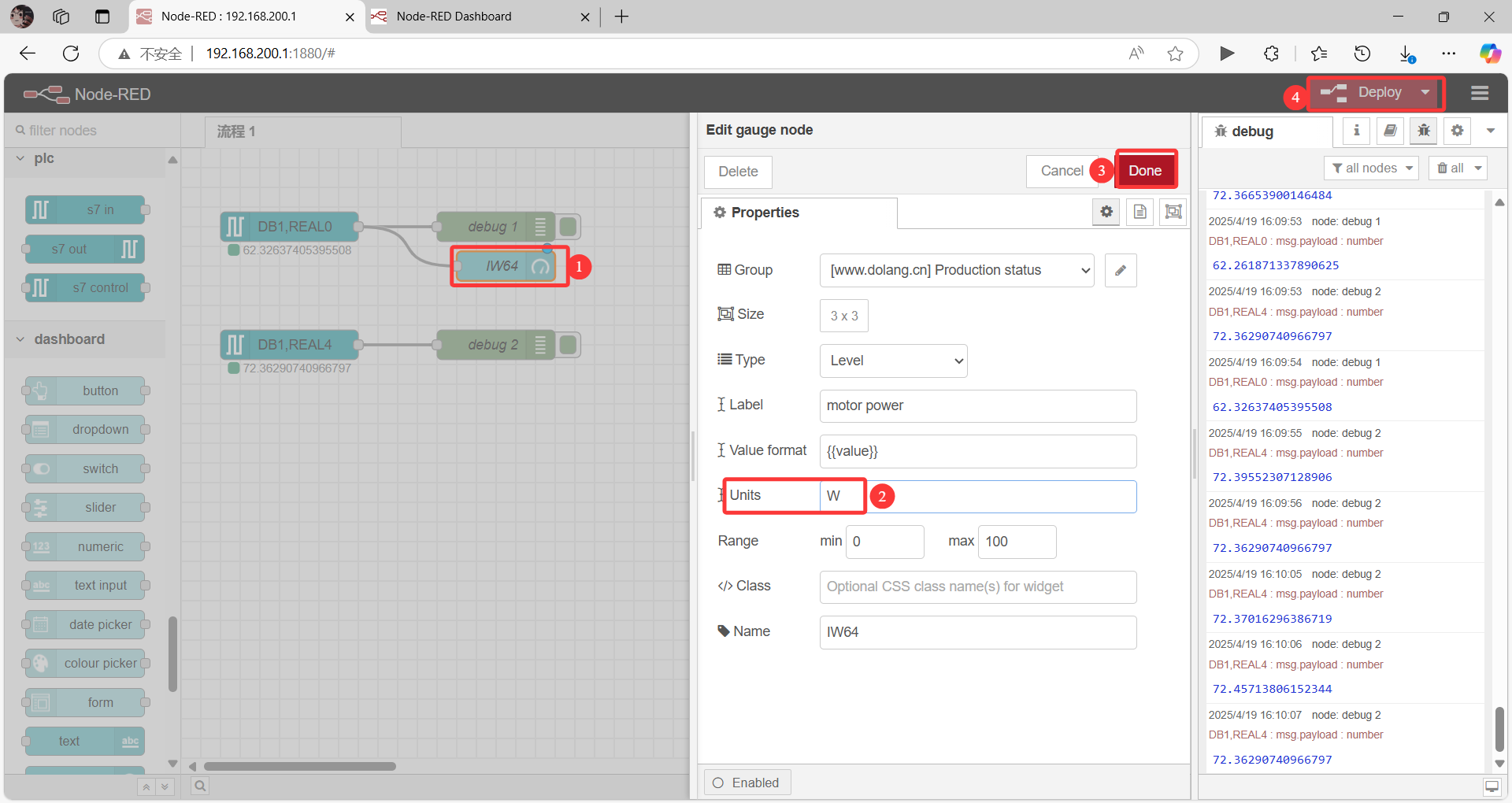Image resolution: width=1512 pixels, height=803 pixels.
Task: Click the gear icon beside the Properties tab
Action: click(x=1106, y=212)
